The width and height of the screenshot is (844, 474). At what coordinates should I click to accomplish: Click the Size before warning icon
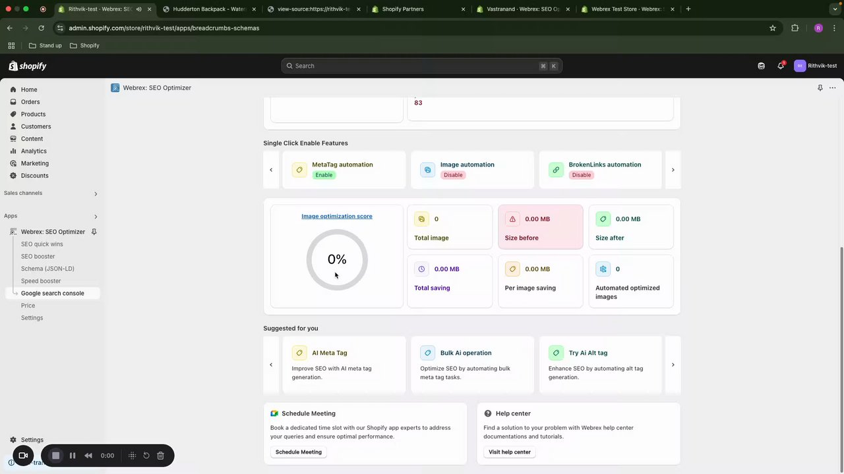click(512, 219)
